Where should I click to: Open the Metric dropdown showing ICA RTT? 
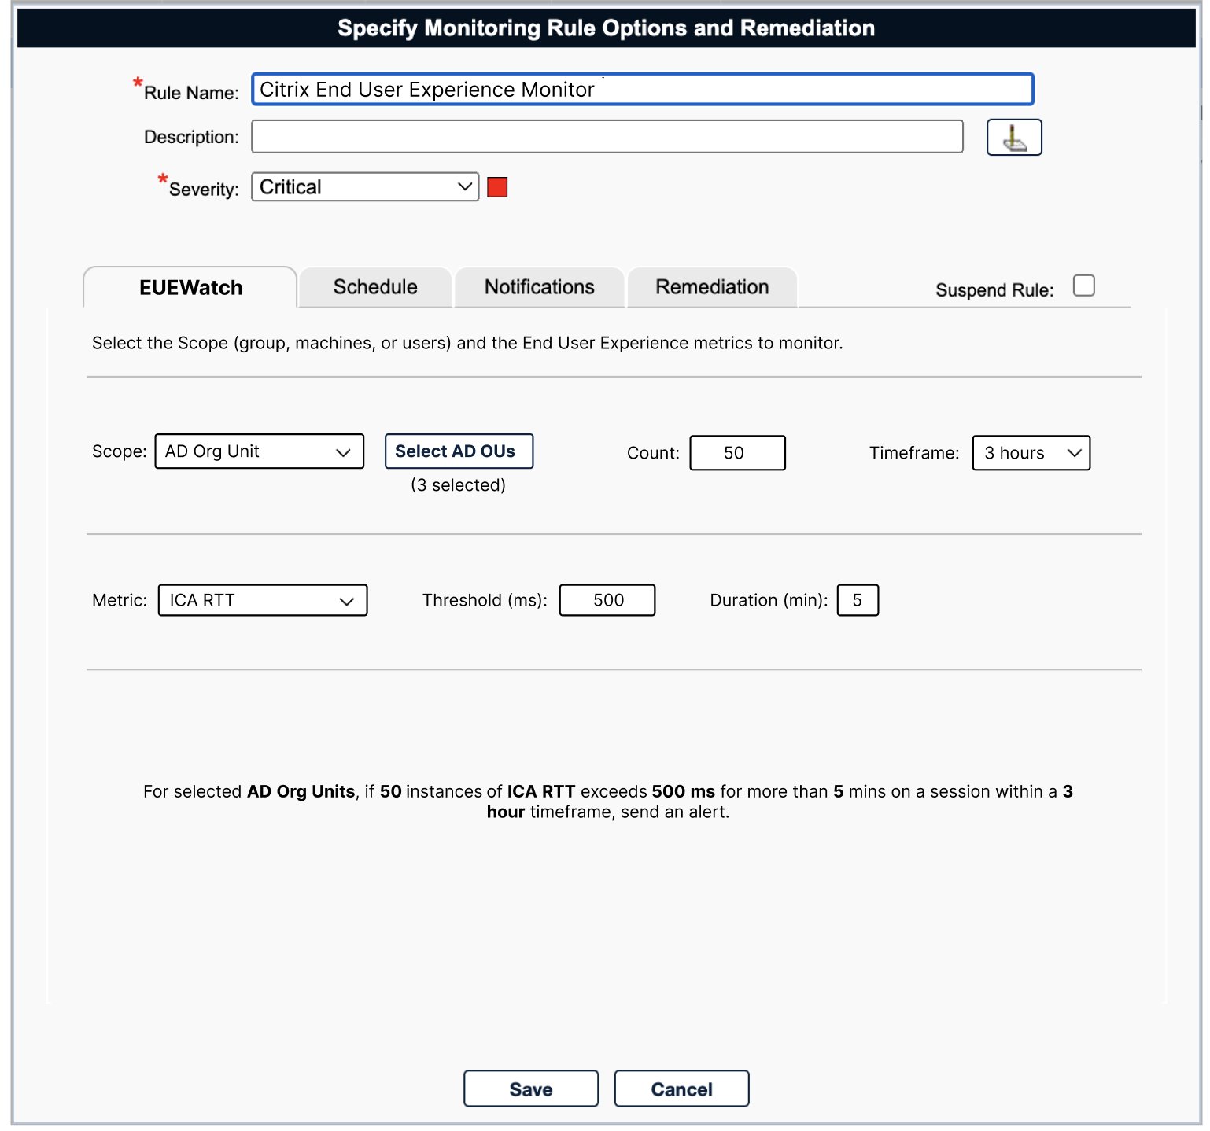(263, 600)
